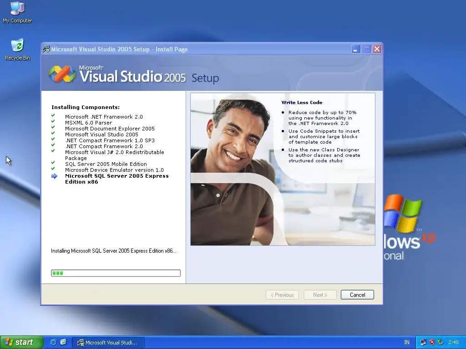Click the Visual Studio 2005 logo graphic
The image size is (466, 349).
pyautogui.click(x=62, y=74)
